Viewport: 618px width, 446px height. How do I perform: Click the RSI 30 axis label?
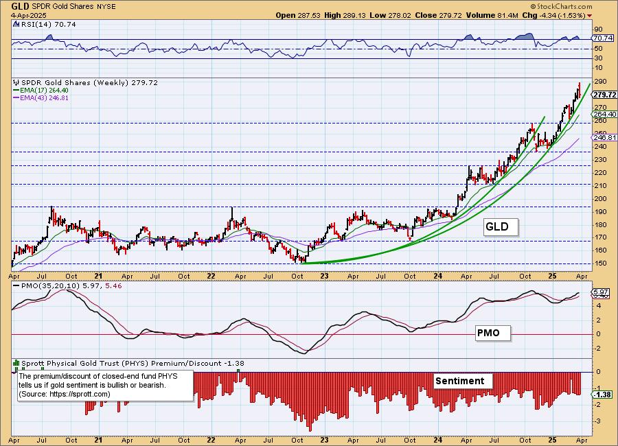[598, 58]
